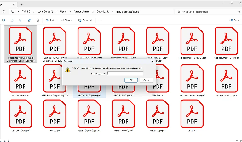
Task: Select test ocr - Copy - Copy.pdf icon
Action: (192, 78)
